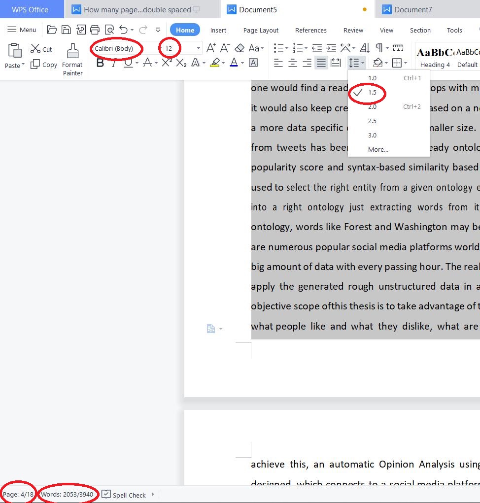Click the Print icon in quick access toolbar
Image resolution: width=480 pixels, height=503 pixels.
point(95,30)
